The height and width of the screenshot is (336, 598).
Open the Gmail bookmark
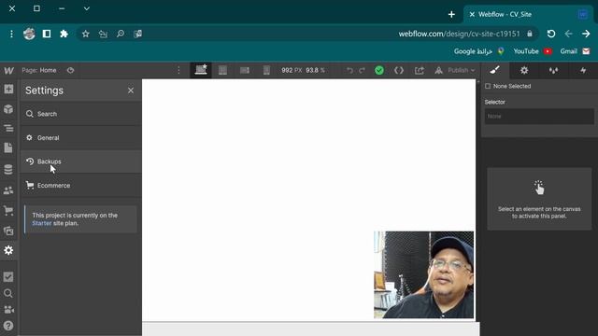click(575, 51)
